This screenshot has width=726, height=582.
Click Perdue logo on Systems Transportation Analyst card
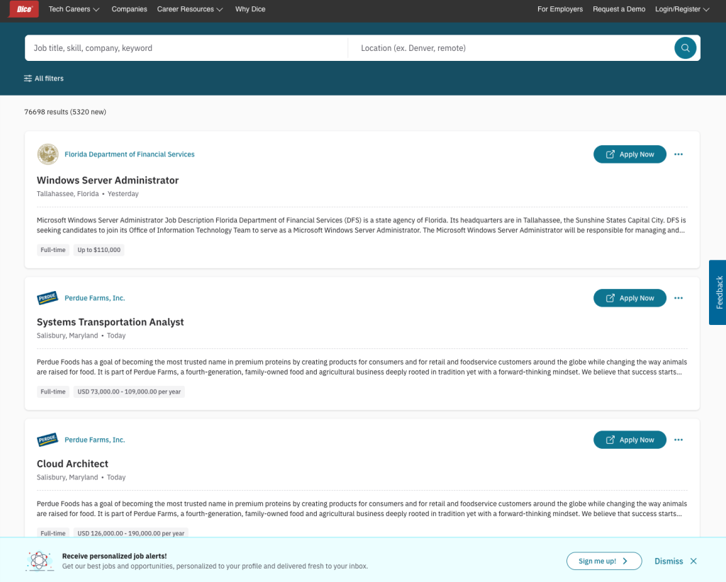click(x=48, y=298)
